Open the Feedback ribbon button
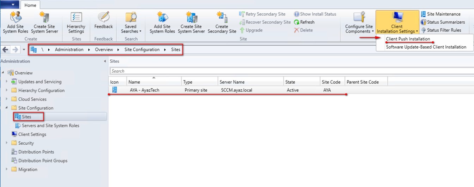474x187 pixels. point(104,20)
